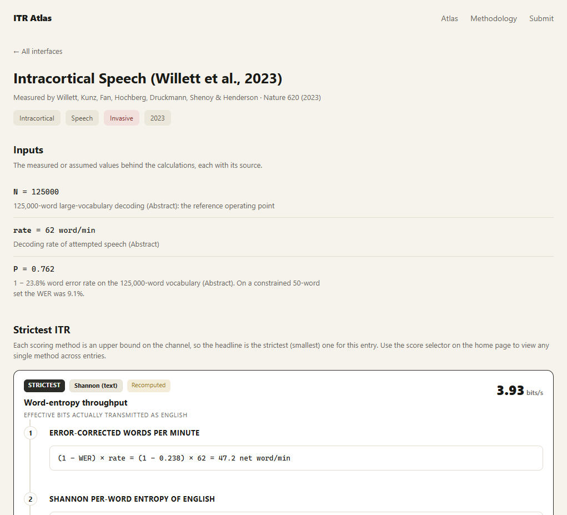Click the Invasive tag chip
Viewport: 567px width, 515px height.
pyautogui.click(x=122, y=118)
